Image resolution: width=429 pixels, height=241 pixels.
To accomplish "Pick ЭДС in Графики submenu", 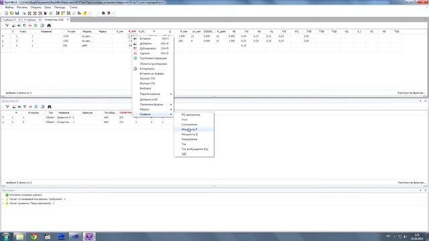I will 194,154.
